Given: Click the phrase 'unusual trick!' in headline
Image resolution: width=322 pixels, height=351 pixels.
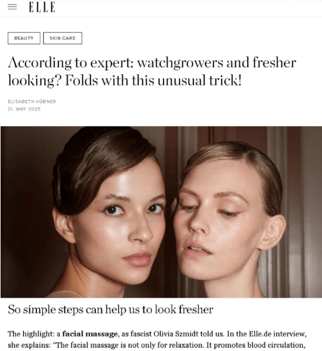Looking at the screenshot, I should [199, 80].
